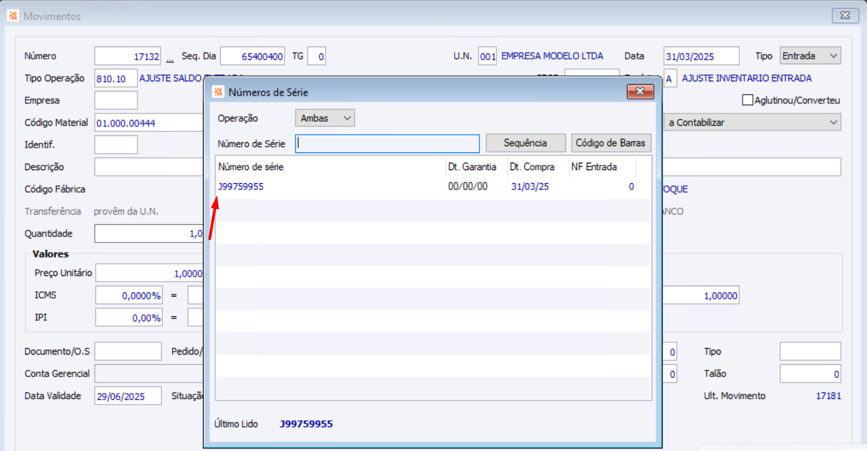Click the TG field

pos(317,56)
